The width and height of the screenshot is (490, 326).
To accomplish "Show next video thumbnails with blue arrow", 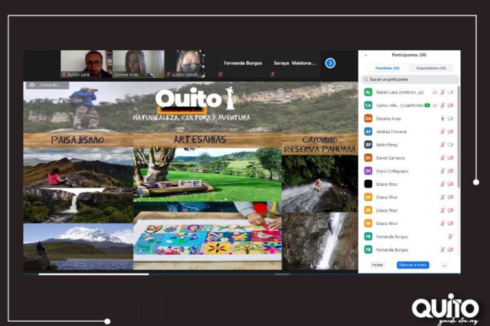I will (x=330, y=63).
